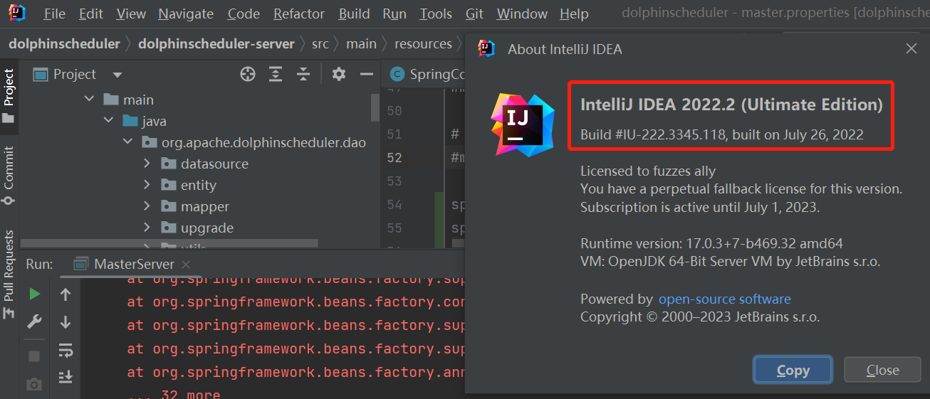Open the Window menu
930x399 pixels.
coord(523,14)
